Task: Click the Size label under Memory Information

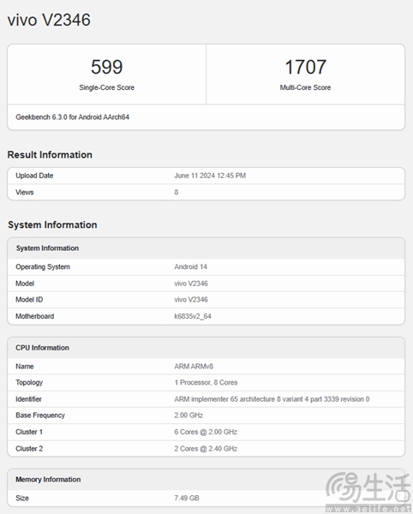Action: coord(22,499)
